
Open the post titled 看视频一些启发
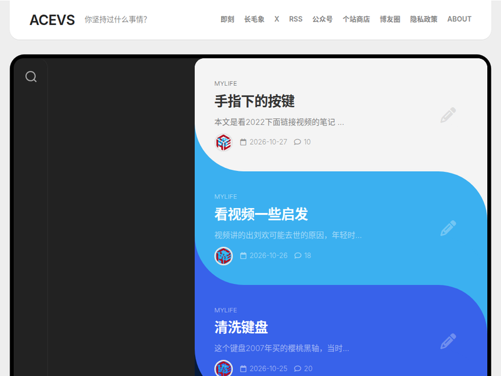tap(261, 214)
